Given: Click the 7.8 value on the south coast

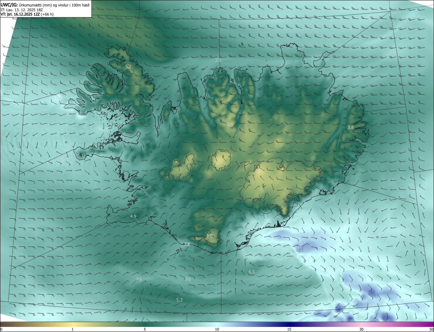Looking at the screenshot, I should [187, 244].
